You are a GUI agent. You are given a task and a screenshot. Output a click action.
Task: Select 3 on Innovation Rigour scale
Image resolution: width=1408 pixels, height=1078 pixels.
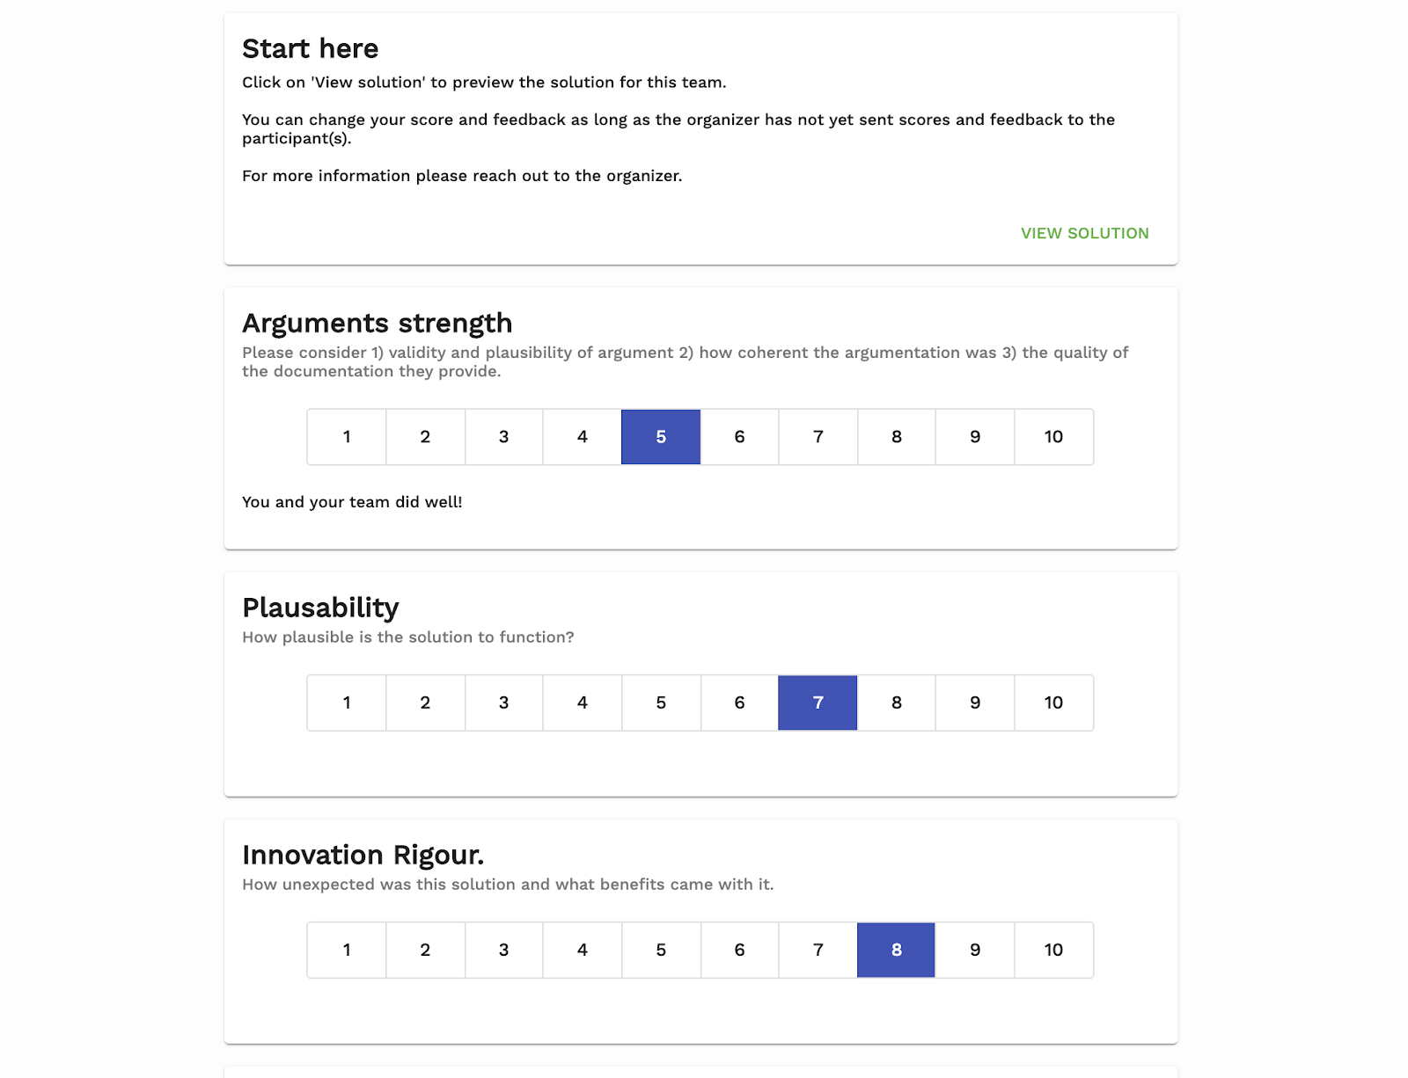pyautogui.click(x=503, y=950)
